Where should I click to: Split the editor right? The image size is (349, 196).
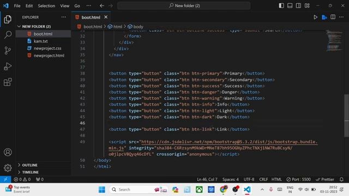(333, 17)
